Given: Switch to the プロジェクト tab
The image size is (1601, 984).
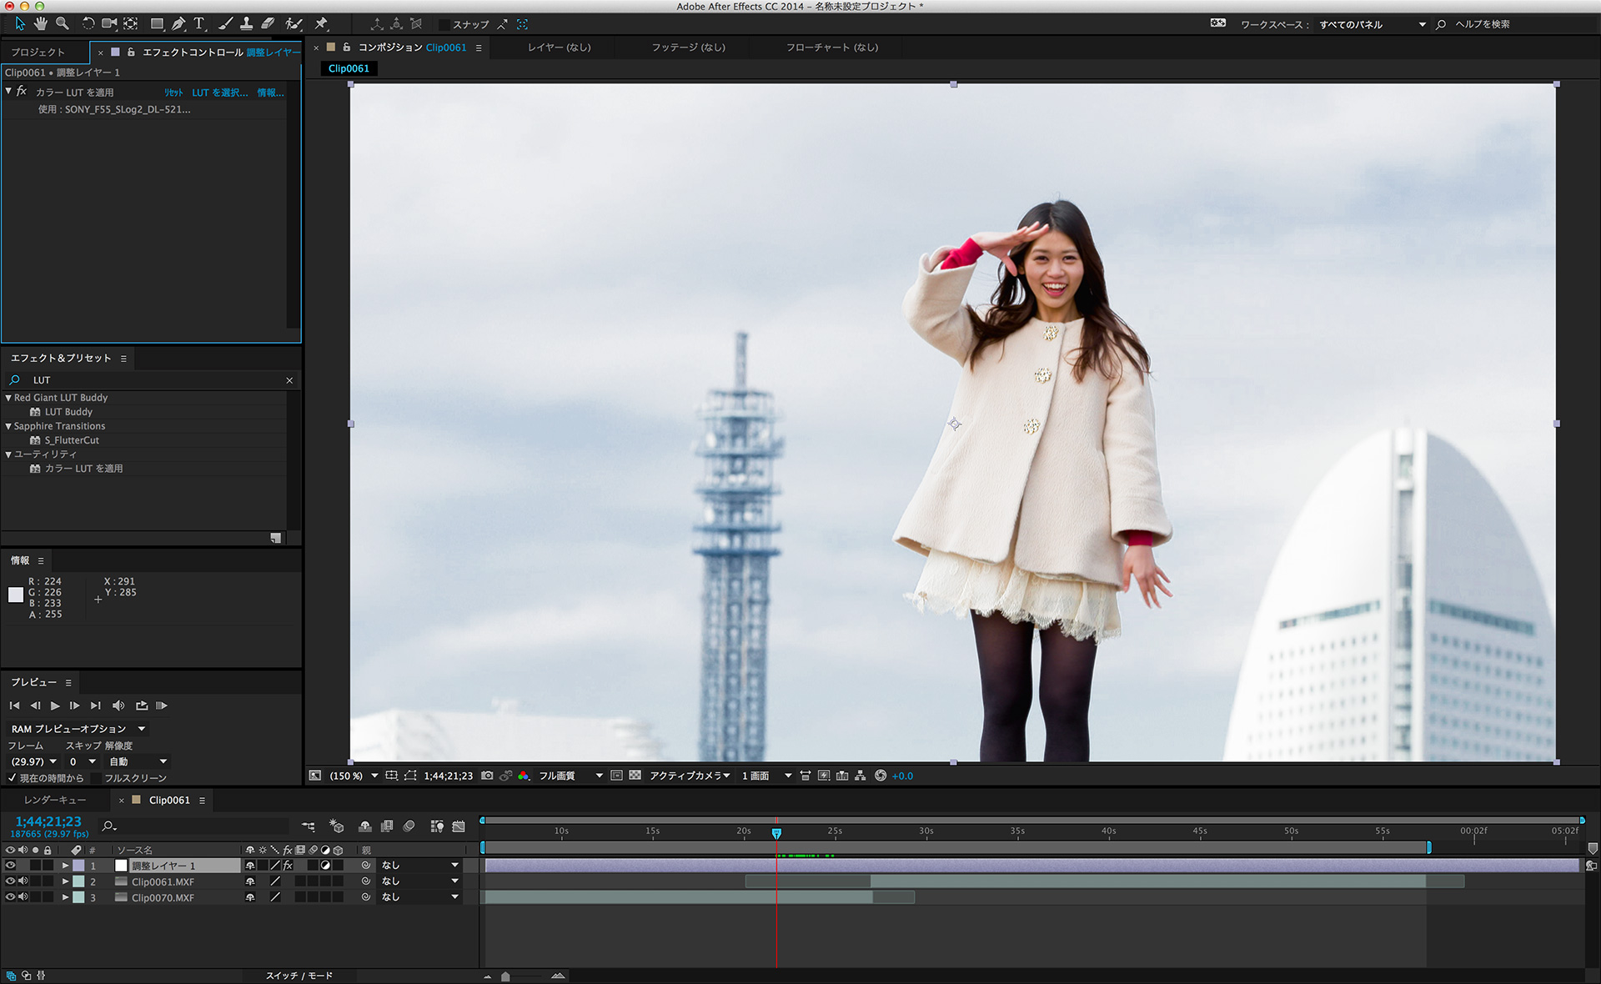Looking at the screenshot, I should (x=38, y=52).
